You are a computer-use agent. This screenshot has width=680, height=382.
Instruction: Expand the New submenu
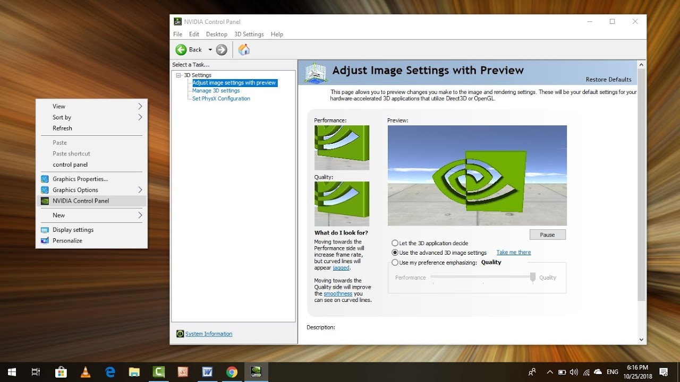pyautogui.click(x=91, y=215)
